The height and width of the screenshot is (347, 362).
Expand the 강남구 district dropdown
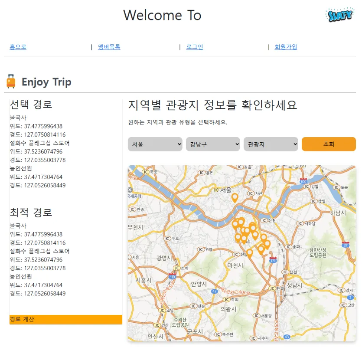213,144
